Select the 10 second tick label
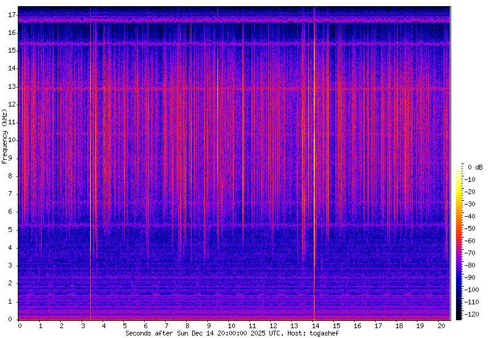The image size is (491, 338). [x=230, y=326]
